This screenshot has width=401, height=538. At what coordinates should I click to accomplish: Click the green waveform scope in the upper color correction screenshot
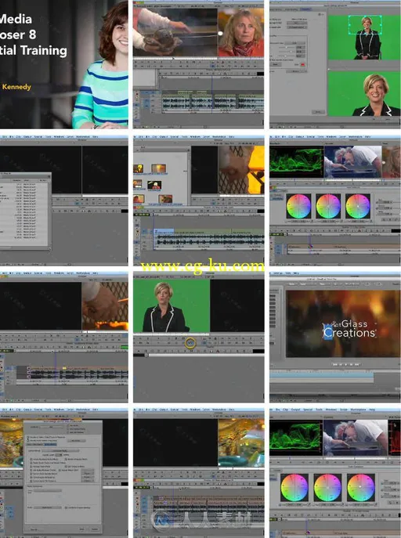(296, 161)
